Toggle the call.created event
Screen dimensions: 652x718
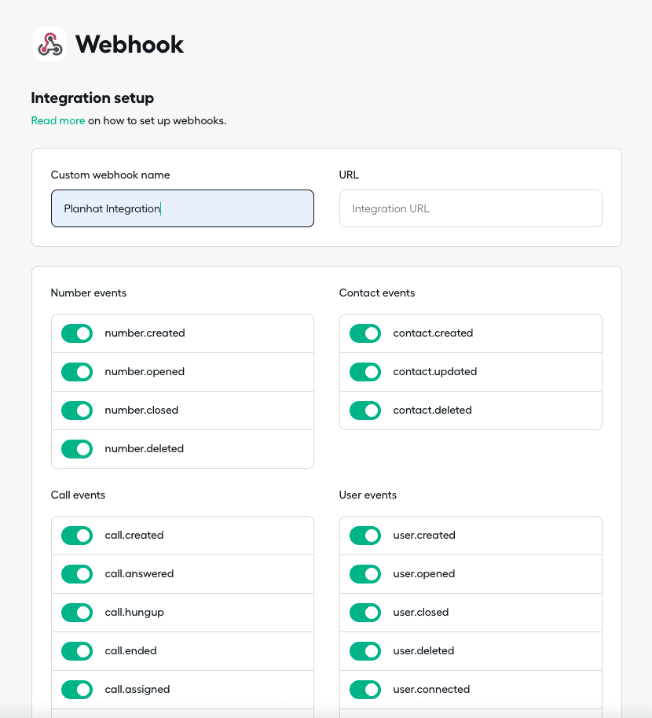[x=77, y=536]
